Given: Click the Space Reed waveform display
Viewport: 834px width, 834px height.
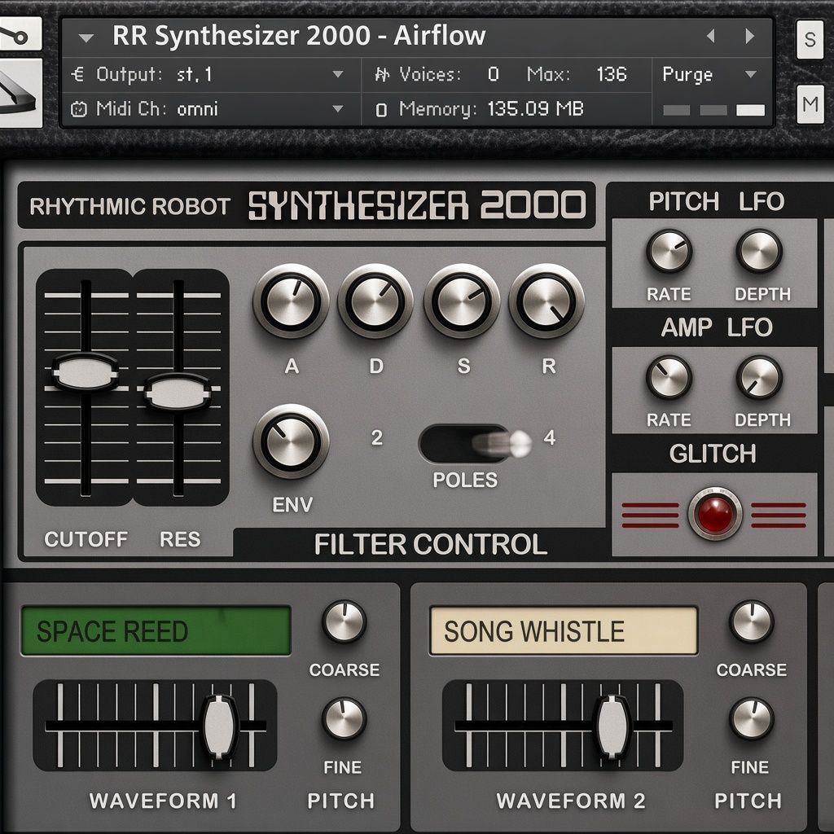Looking at the screenshot, I should tap(156, 631).
